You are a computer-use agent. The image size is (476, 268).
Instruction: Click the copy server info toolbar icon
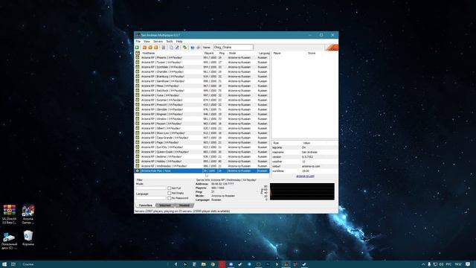pos(171,48)
